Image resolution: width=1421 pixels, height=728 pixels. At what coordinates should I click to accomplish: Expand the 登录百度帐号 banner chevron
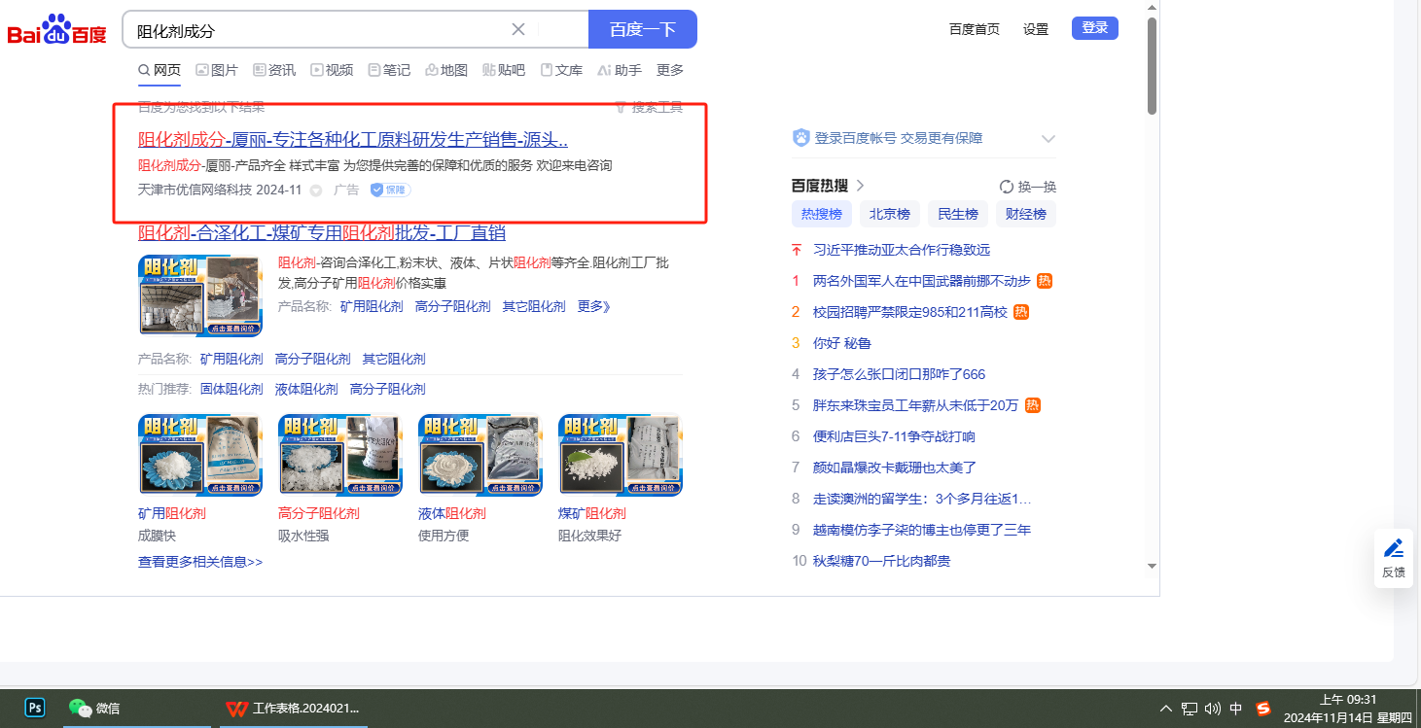point(1048,139)
